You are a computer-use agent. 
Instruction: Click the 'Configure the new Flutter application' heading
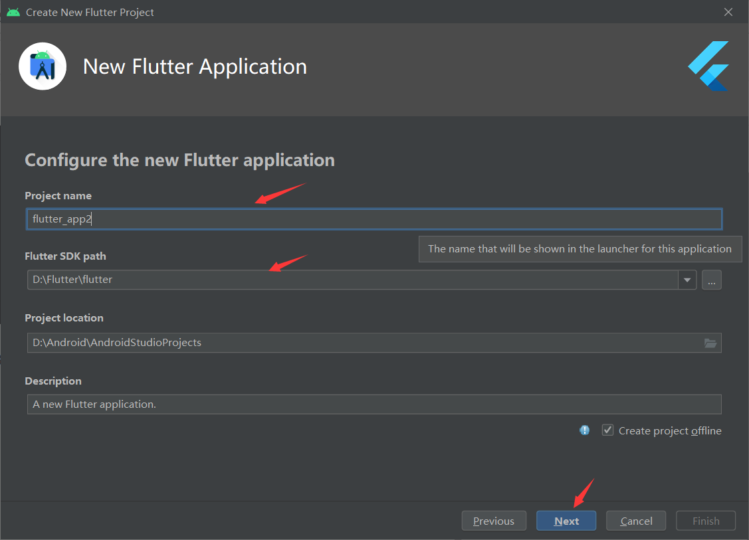[179, 160]
